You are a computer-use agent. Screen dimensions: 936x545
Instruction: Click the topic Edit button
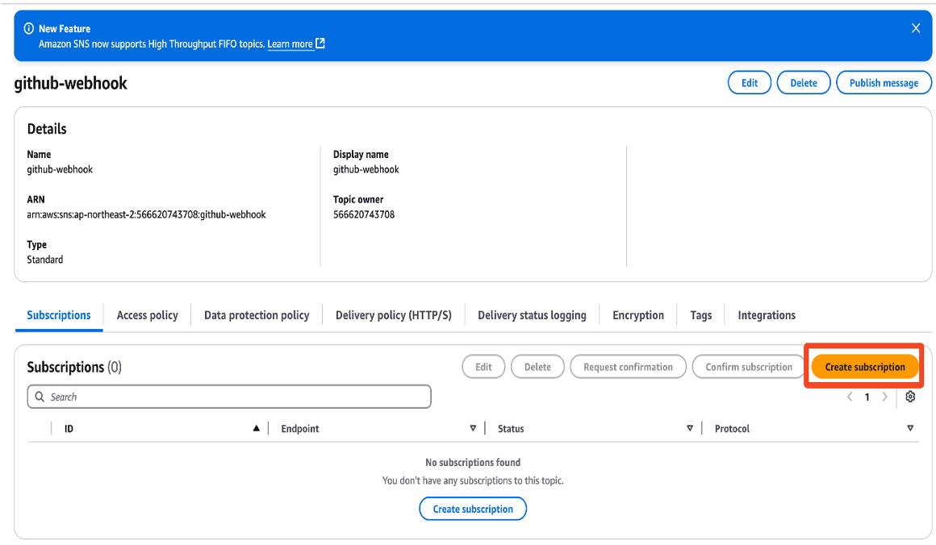pos(749,83)
